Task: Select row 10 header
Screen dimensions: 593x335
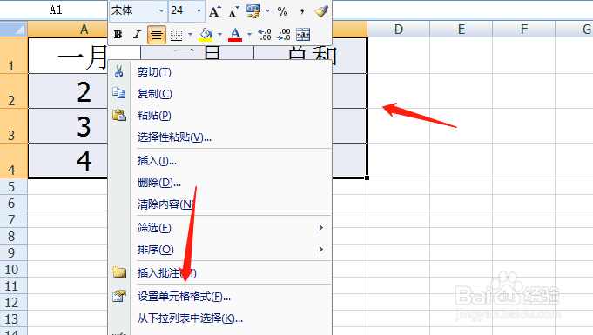Action: 14,269
